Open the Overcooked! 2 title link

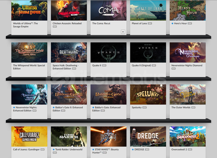(x=179, y=149)
